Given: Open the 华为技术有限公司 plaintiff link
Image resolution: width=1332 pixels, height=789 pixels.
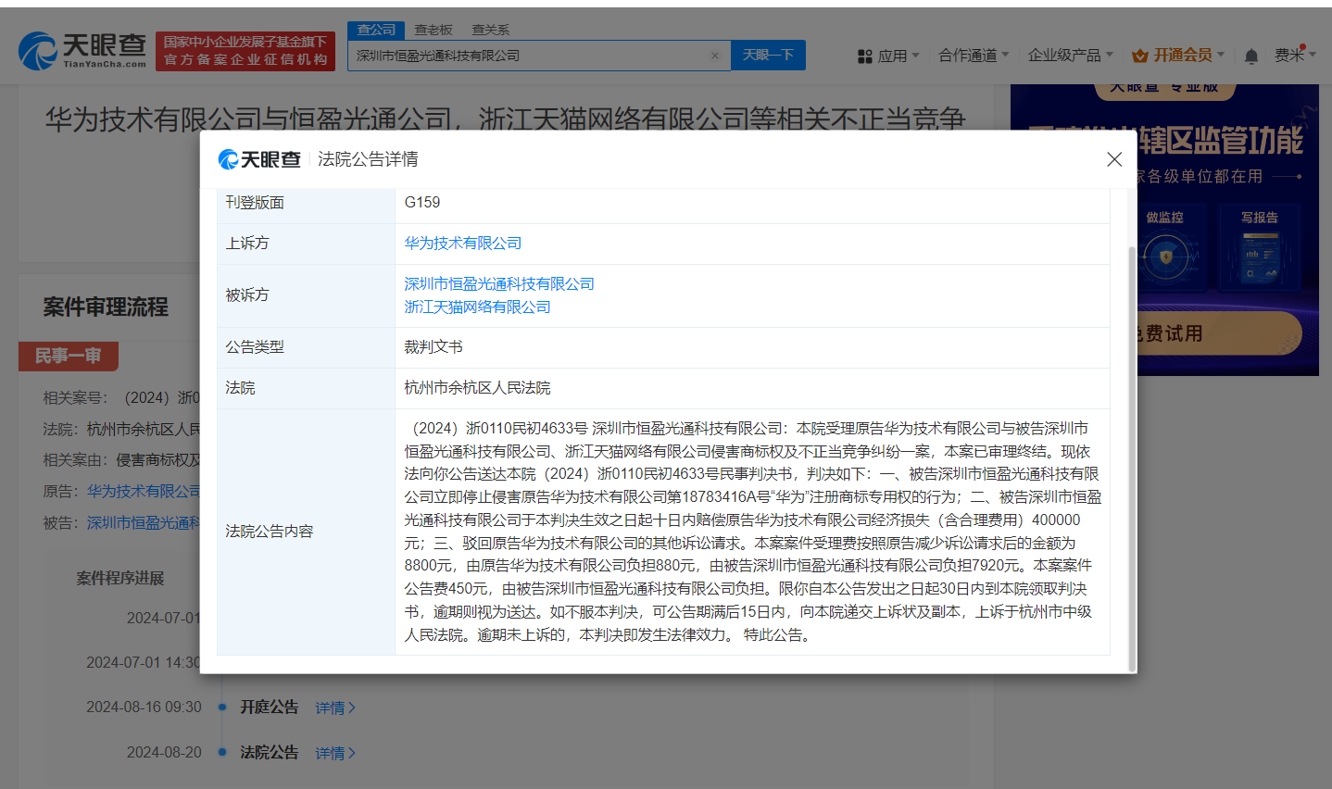Looking at the screenshot, I should click(x=463, y=243).
